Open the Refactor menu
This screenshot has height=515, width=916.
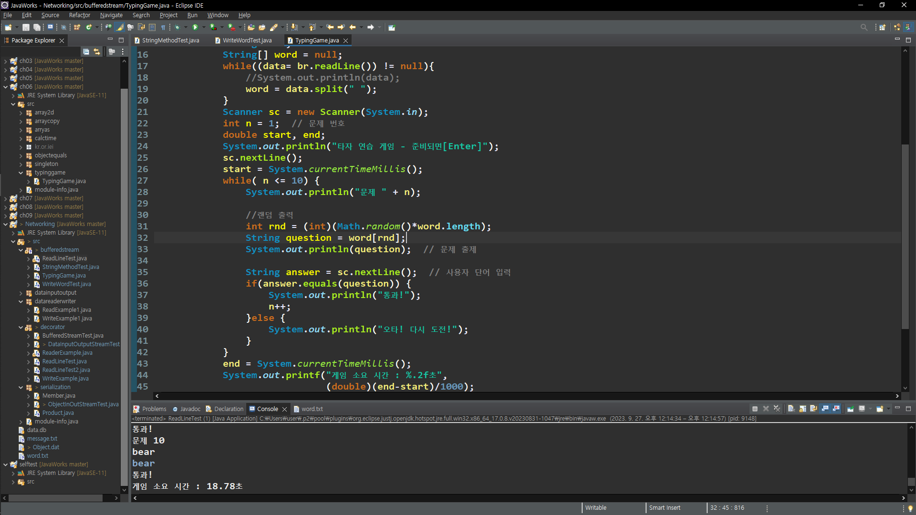tap(79, 15)
